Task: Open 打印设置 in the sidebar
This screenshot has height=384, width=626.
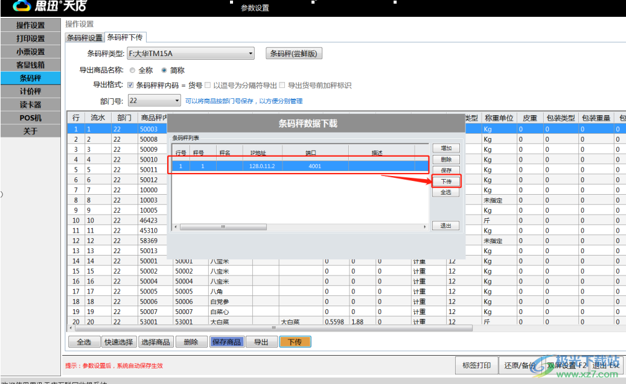Action: tap(30, 39)
